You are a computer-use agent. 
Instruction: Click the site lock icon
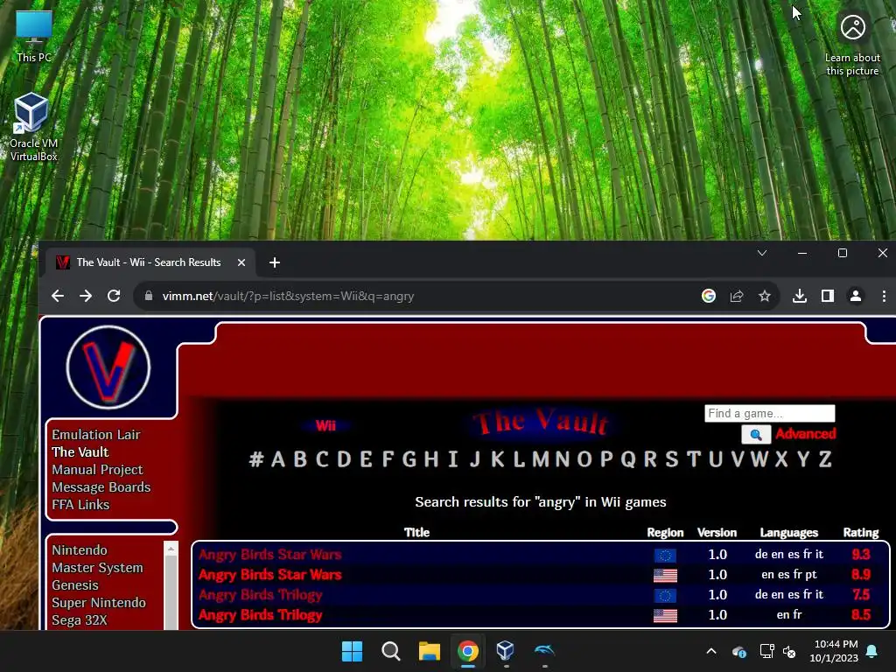(x=149, y=296)
